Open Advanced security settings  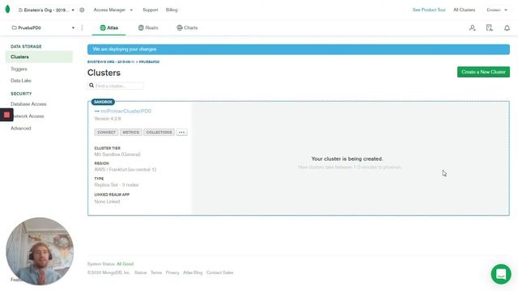21,128
